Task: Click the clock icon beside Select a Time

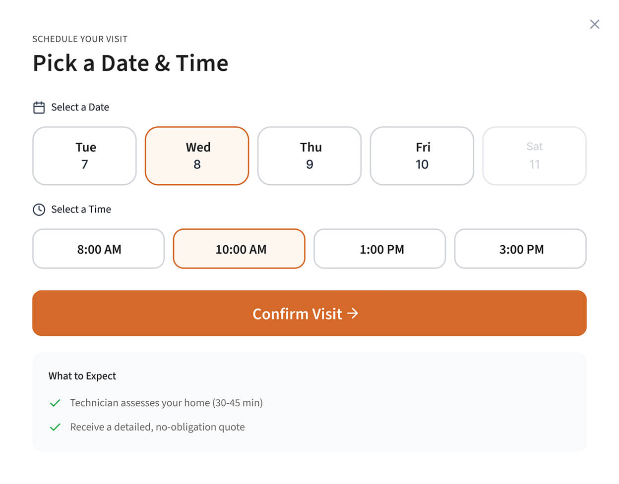Action: (x=39, y=210)
